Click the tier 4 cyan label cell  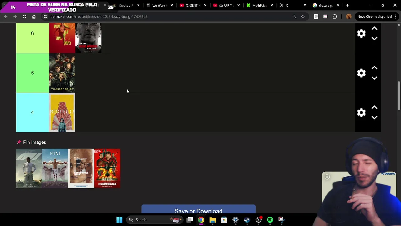(32, 112)
